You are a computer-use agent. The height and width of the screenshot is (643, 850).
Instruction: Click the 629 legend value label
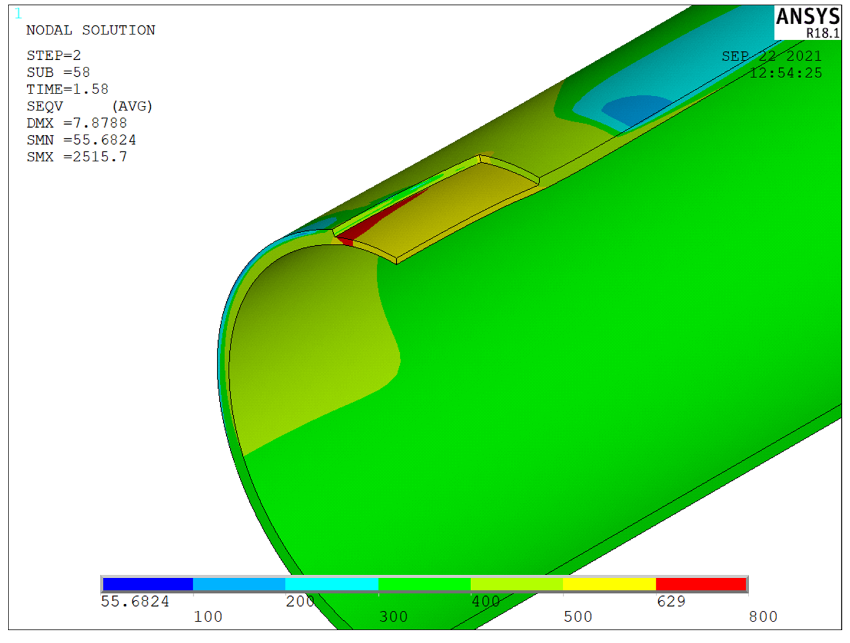coord(671,601)
